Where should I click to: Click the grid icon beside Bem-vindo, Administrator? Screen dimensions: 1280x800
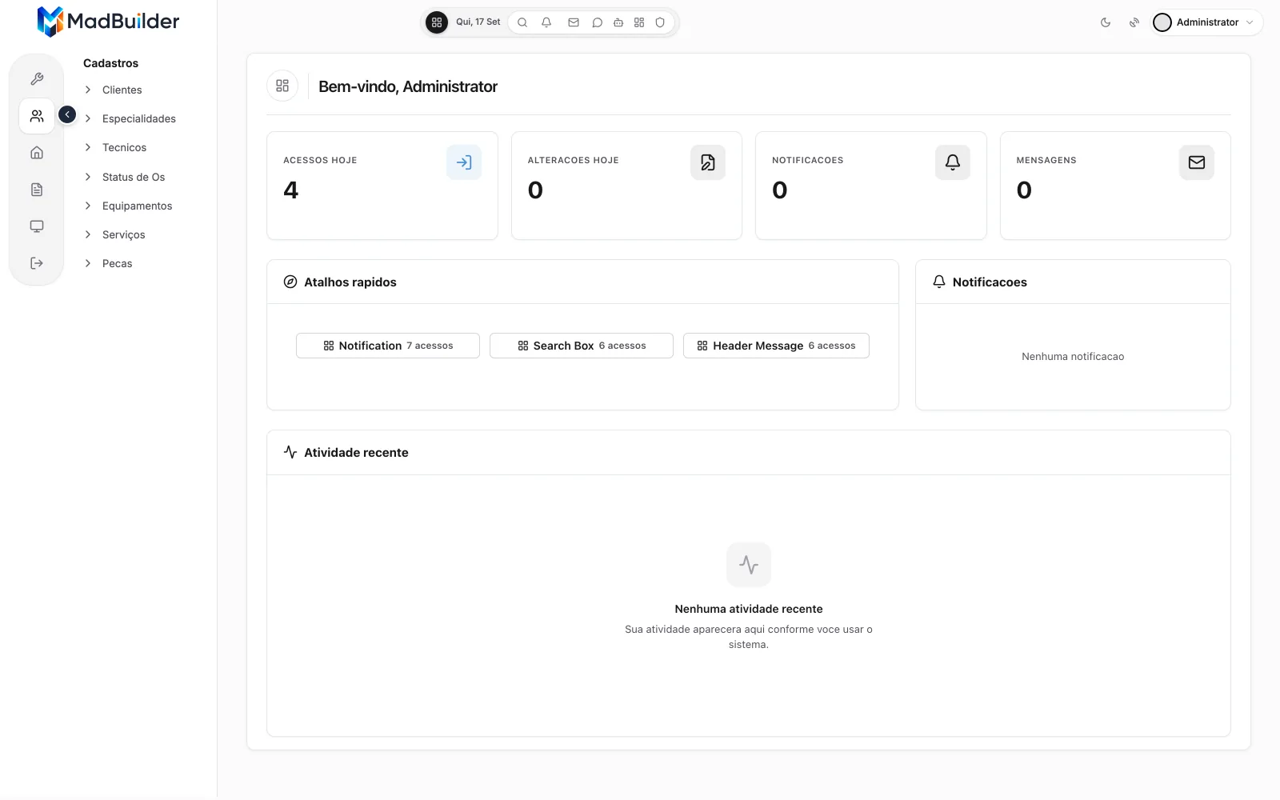point(282,86)
